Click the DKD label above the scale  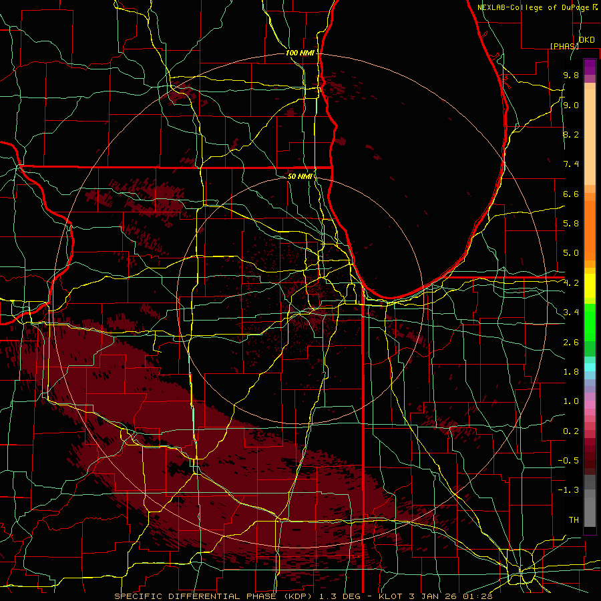click(x=587, y=40)
